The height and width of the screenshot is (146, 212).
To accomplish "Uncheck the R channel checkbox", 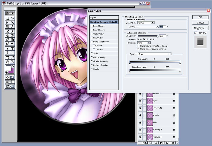I will click(138, 39).
